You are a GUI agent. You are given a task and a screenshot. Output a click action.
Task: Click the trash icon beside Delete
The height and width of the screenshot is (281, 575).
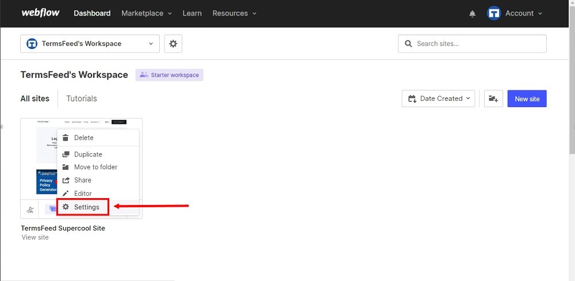(x=66, y=138)
